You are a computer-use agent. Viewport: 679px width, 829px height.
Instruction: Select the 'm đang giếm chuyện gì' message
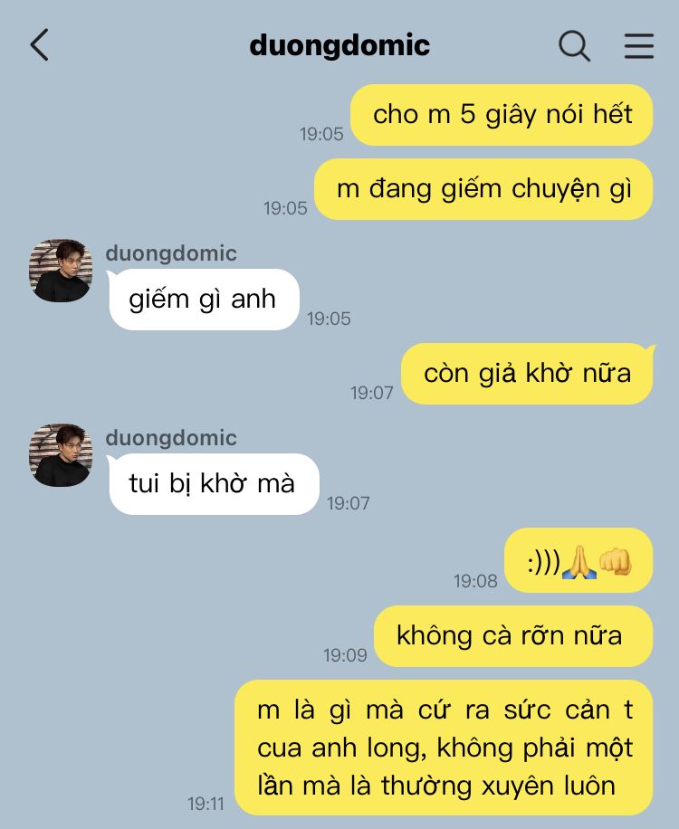pos(483,189)
